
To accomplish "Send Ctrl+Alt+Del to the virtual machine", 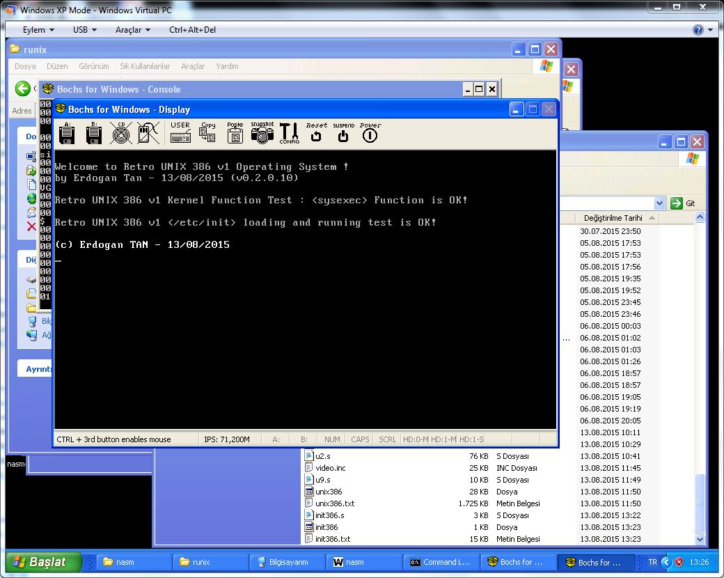I will 193,29.
